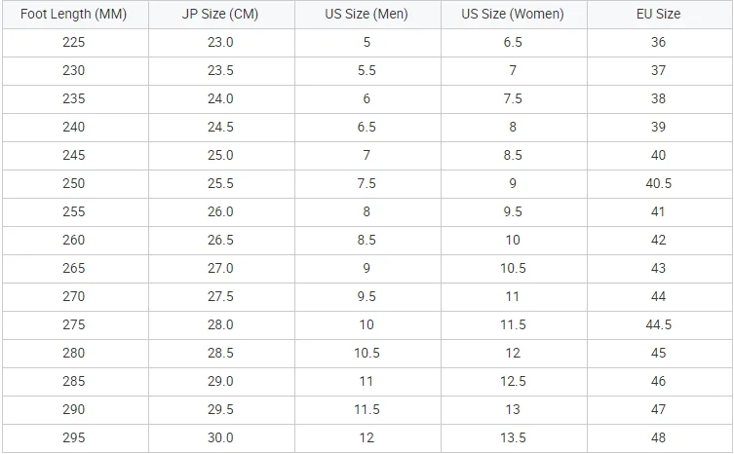Select the women's US size 6.5 cell
The height and width of the screenshot is (454, 734).
[514, 43]
